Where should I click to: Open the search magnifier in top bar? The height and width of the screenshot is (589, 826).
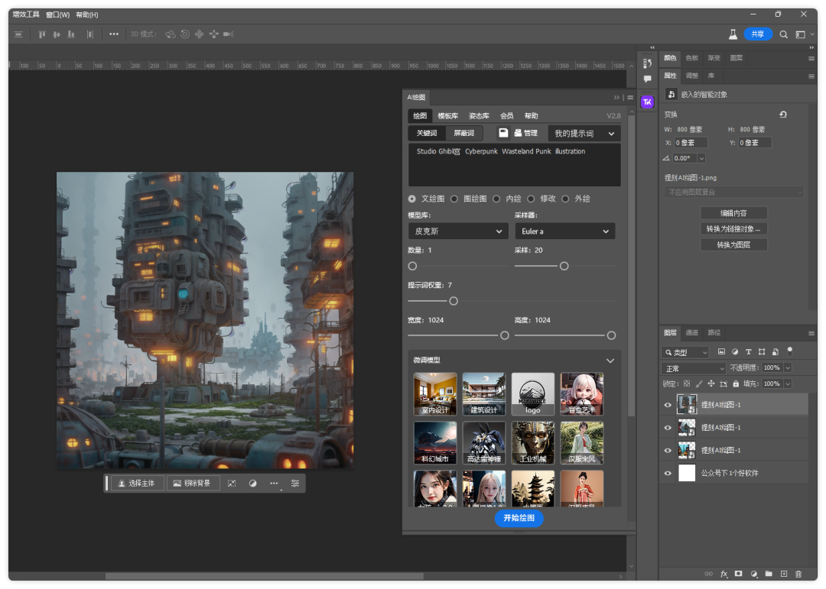(x=783, y=34)
